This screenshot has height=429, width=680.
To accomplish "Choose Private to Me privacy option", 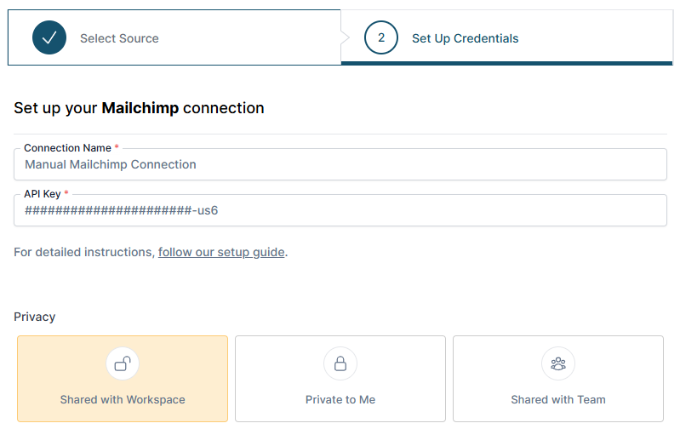I will point(340,379).
